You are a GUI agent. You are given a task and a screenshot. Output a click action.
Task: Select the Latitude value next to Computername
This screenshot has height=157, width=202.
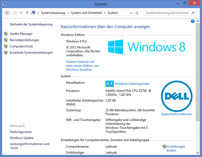[x=111, y=146]
